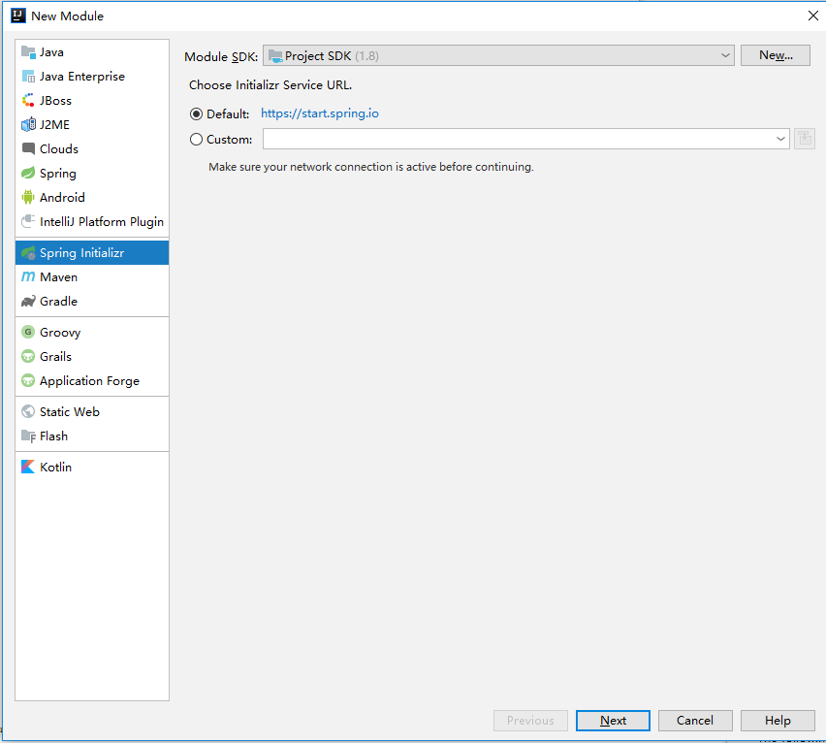Viewport: 826px width, 743px height.
Task: Select 'Application Forge' list entry
Action: (x=89, y=381)
